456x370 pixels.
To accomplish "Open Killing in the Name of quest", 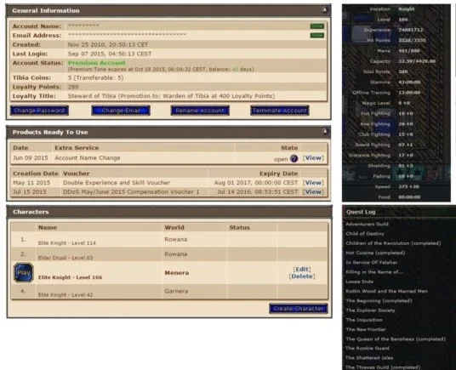I will (x=374, y=272).
